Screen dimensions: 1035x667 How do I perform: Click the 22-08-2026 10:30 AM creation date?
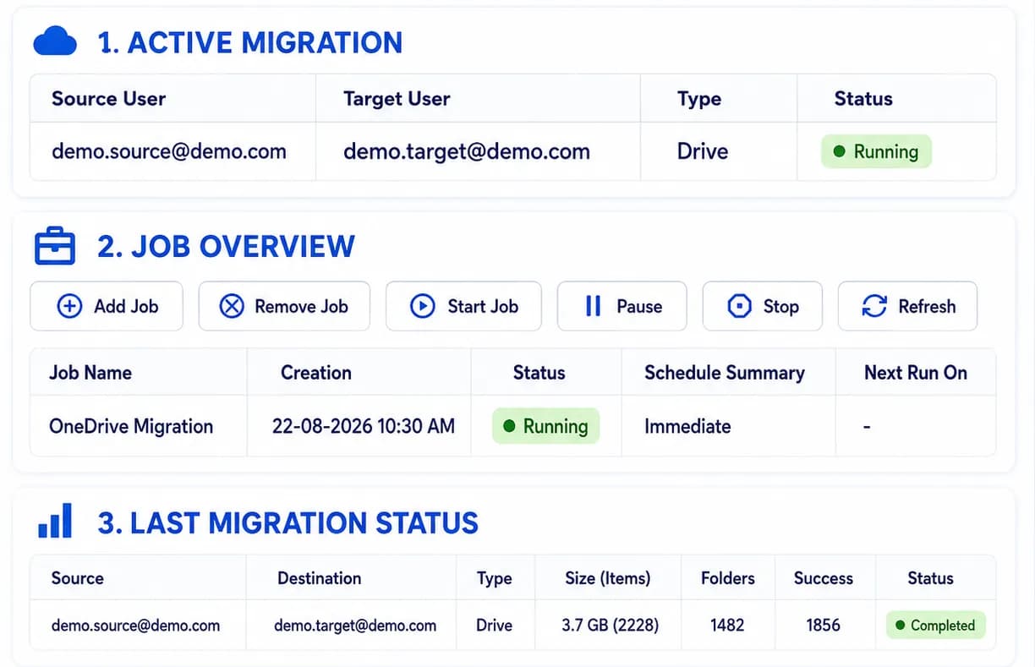tap(364, 426)
